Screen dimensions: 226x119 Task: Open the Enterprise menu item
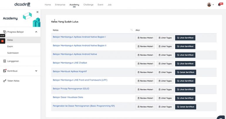60,5
